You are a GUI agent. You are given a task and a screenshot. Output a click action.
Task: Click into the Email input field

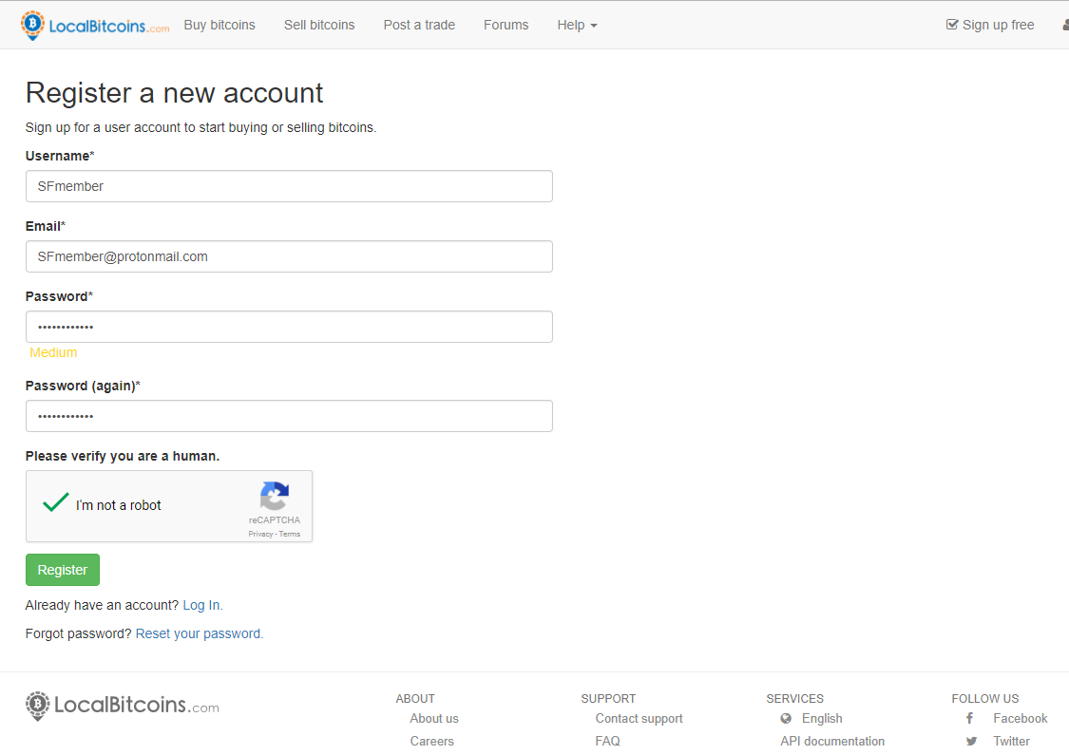pyautogui.click(x=289, y=256)
